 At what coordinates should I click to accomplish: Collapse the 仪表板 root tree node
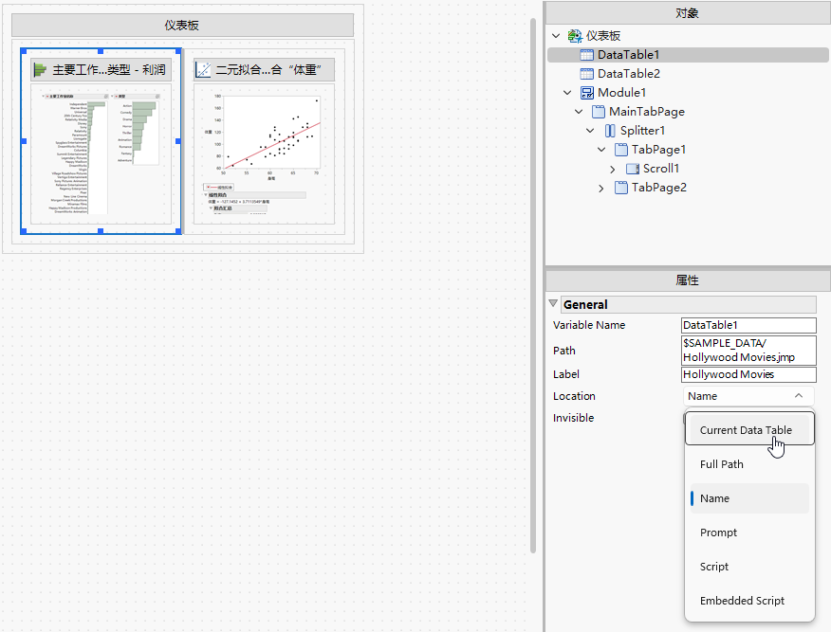[x=556, y=36]
